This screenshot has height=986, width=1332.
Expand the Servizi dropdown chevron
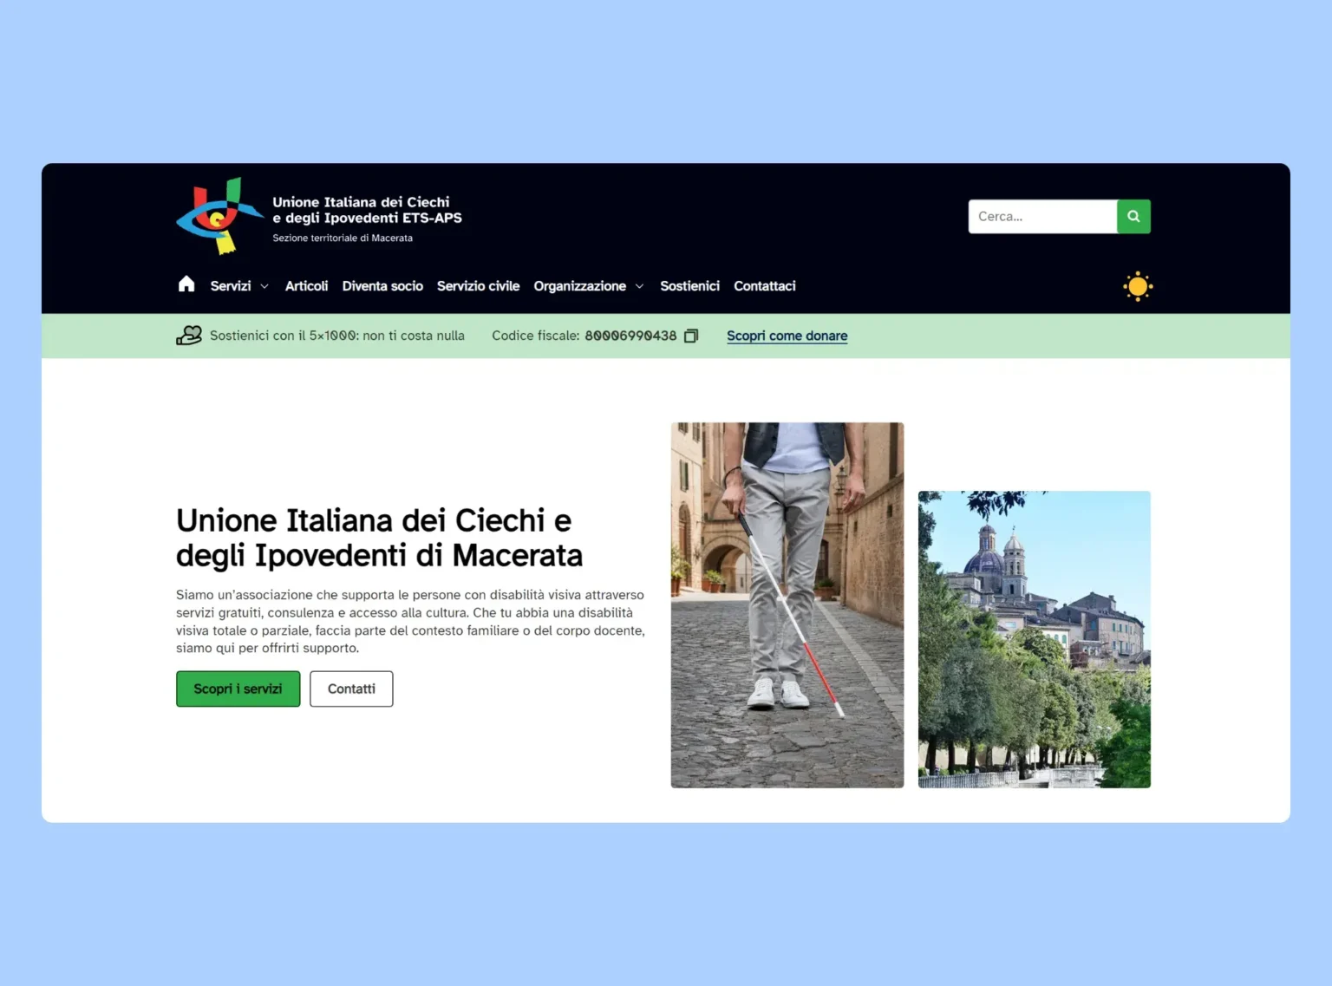pos(264,286)
